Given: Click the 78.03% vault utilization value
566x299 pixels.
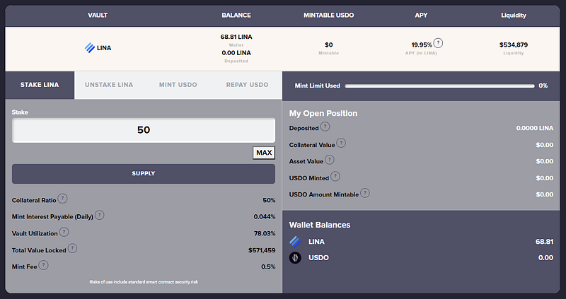Looking at the screenshot, I should pos(265,233).
